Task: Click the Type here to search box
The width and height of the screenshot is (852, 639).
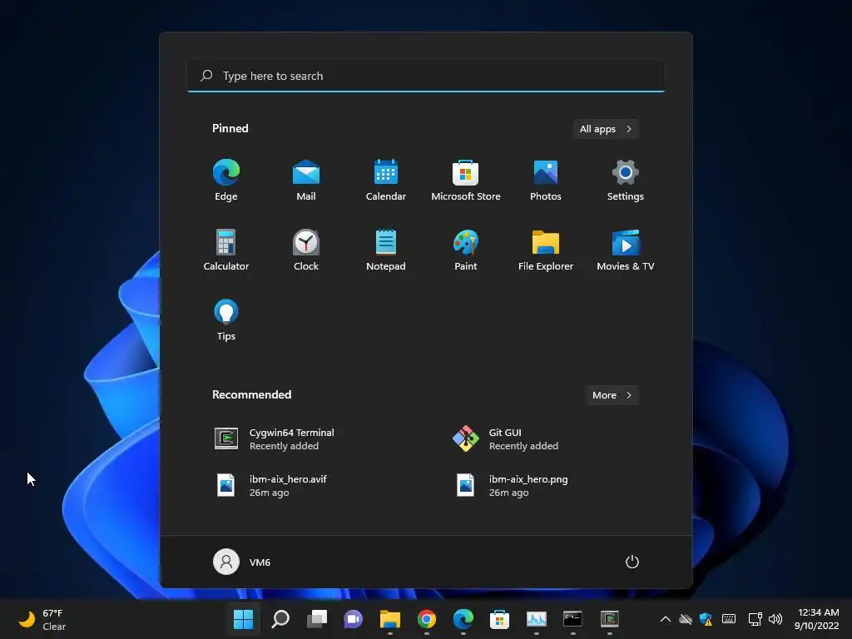Action: [426, 76]
